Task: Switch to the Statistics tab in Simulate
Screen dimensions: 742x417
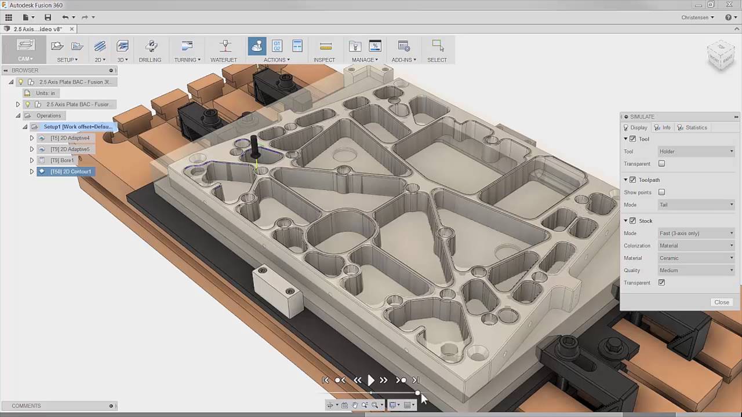Action: pyautogui.click(x=696, y=127)
